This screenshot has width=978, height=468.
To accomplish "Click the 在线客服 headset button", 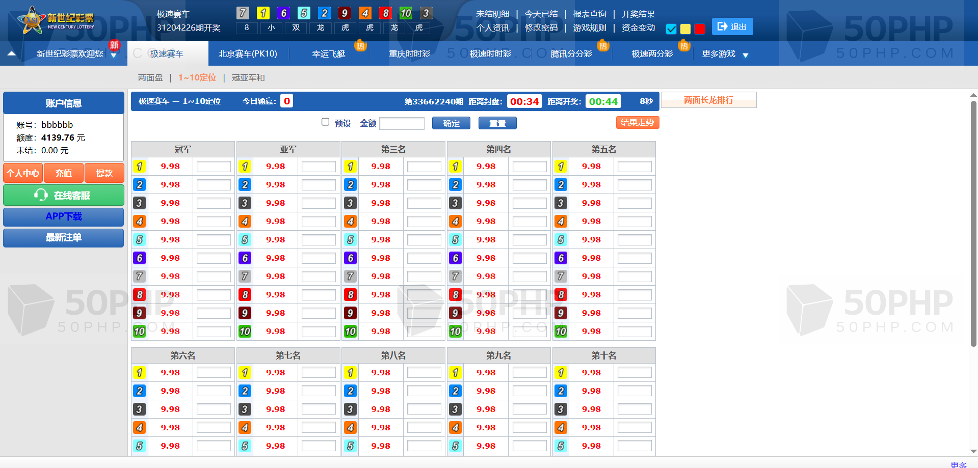I will [x=64, y=196].
